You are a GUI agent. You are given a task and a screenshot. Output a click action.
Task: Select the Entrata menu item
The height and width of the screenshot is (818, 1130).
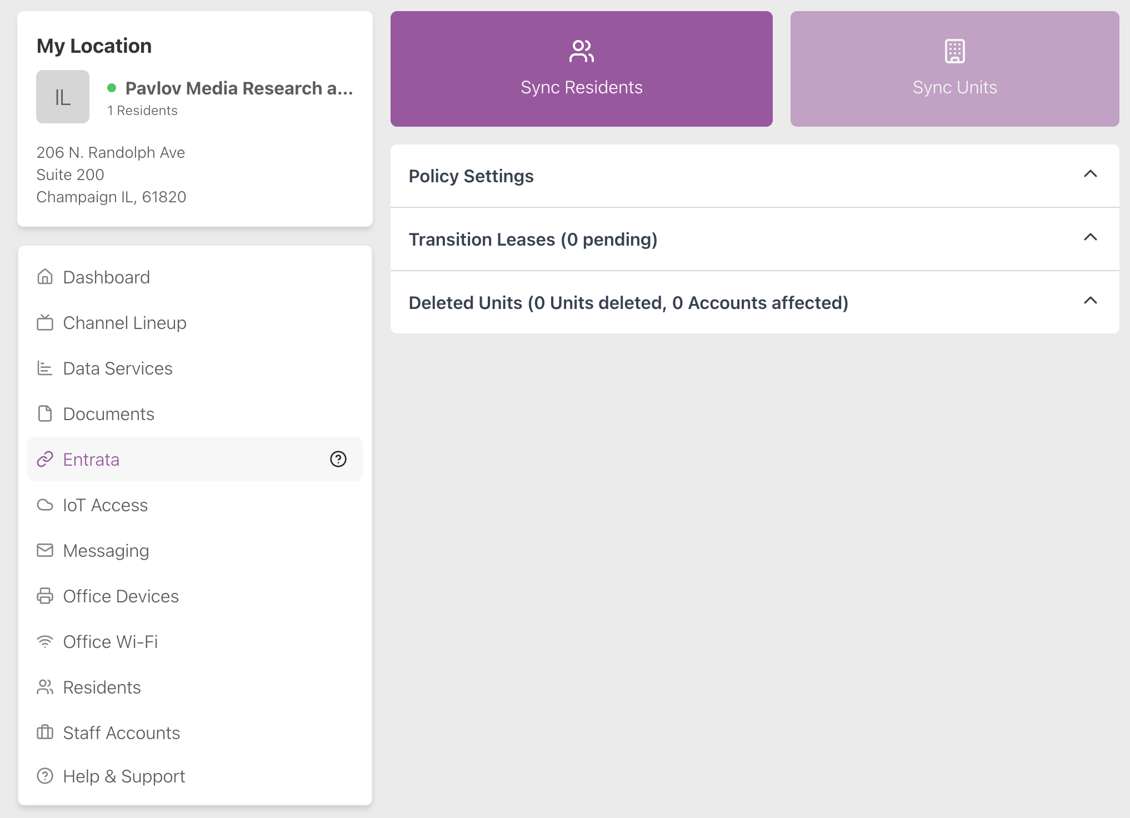pos(195,459)
